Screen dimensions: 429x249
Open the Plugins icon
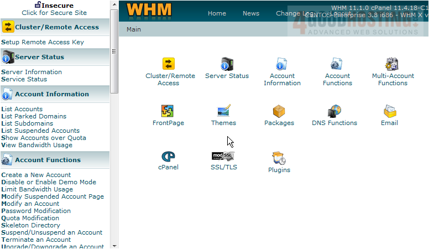tap(279, 159)
